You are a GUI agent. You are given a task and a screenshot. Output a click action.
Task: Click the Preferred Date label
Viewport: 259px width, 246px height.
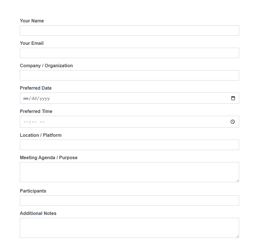tap(36, 88)
